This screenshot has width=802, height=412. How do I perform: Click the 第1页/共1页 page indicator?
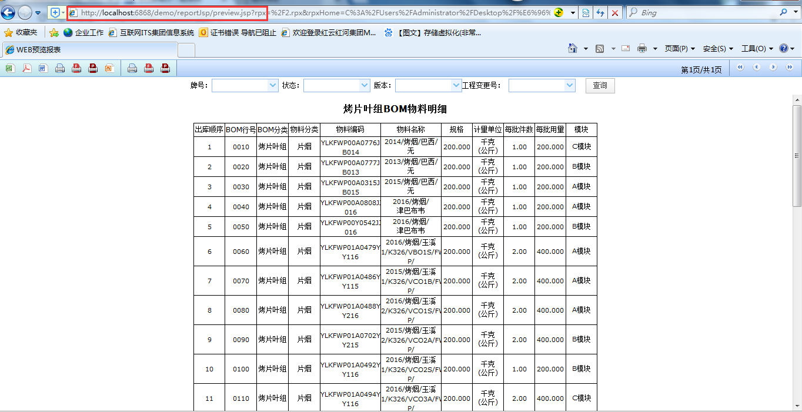point(701,70)
